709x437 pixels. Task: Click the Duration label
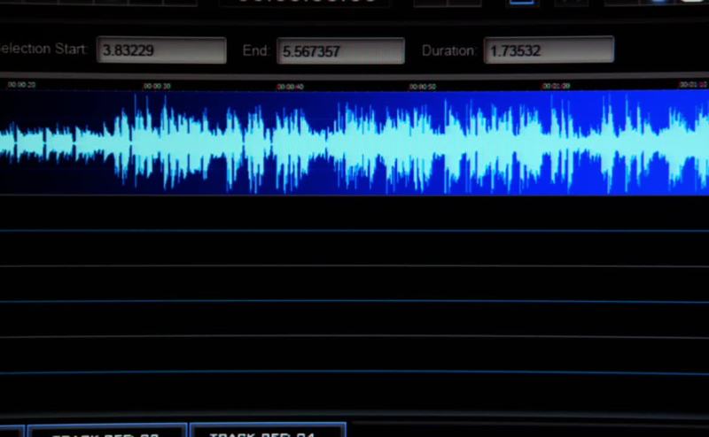[x=448, y=50]
